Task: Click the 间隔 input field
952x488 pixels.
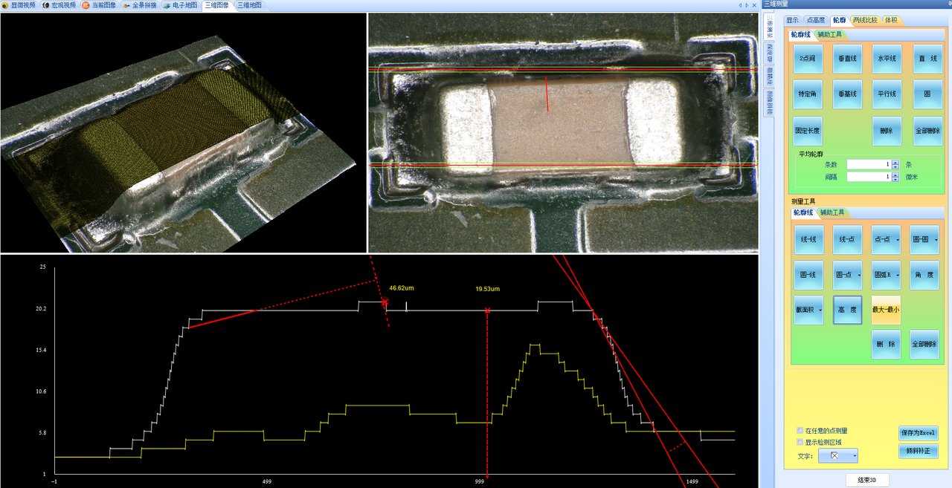Action: 868,177
